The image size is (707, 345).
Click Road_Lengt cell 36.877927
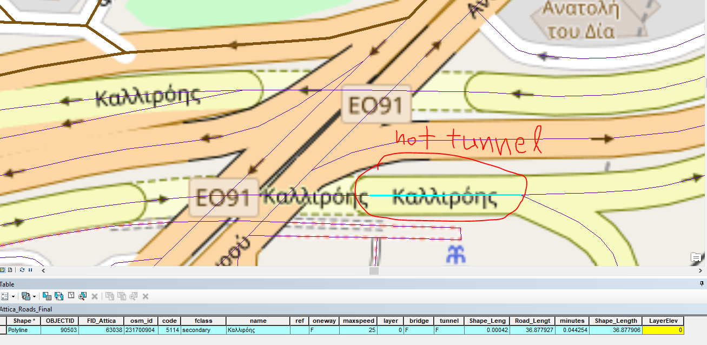(533, 329)
